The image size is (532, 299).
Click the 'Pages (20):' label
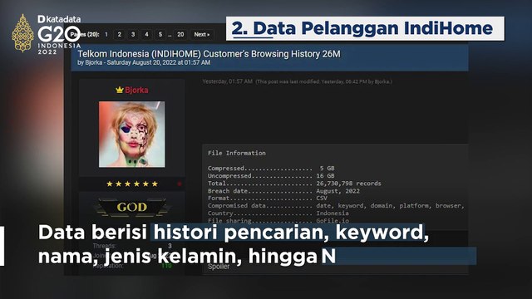tap(85, 34)
